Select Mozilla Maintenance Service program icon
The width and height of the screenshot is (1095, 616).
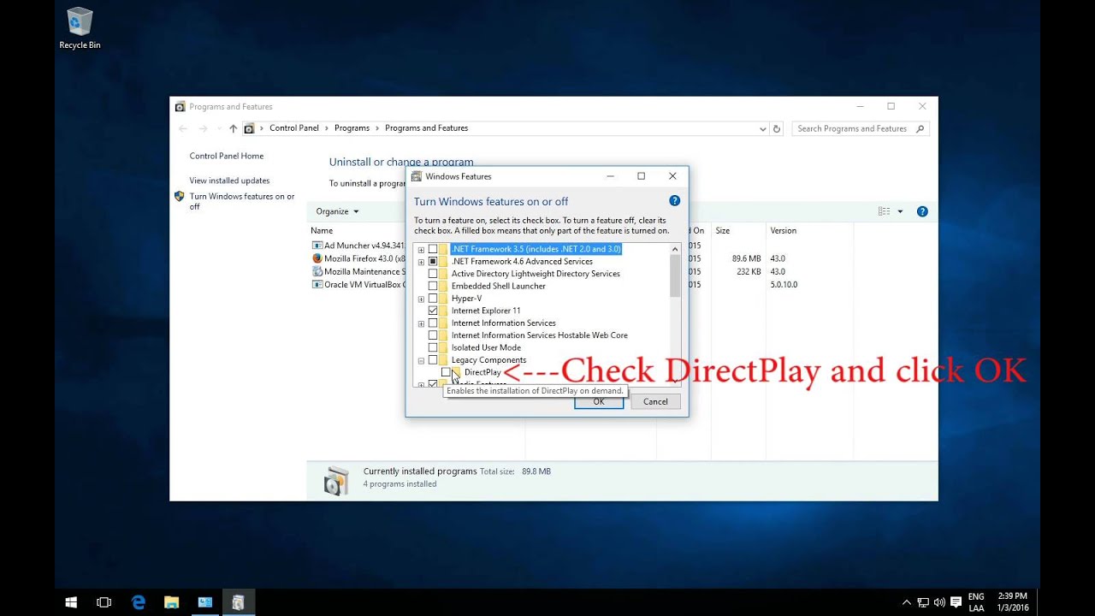pos(317,272)
